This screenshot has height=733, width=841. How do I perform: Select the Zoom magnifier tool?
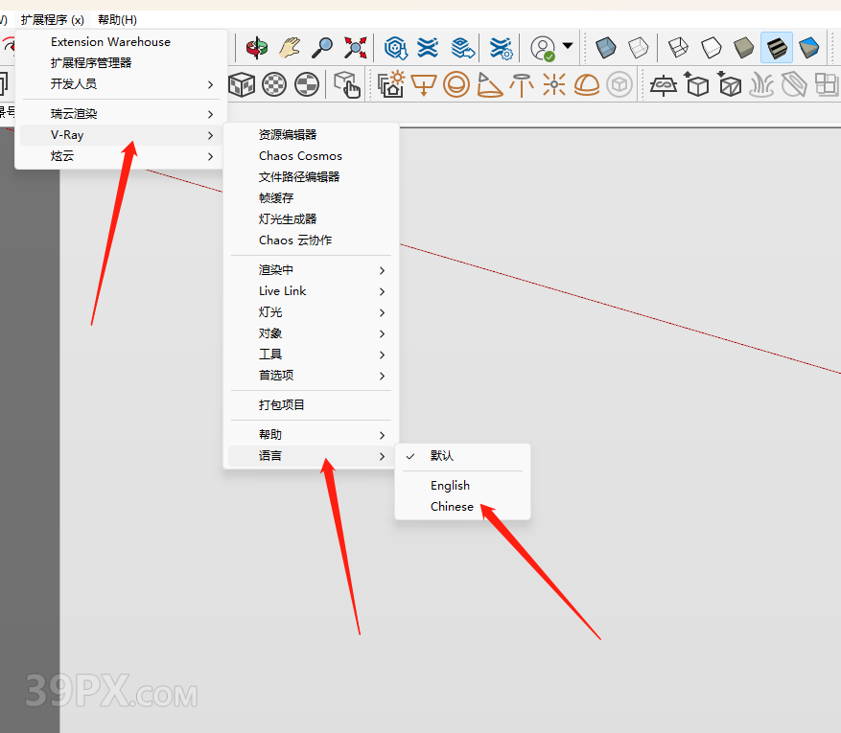tap(322, 48)
